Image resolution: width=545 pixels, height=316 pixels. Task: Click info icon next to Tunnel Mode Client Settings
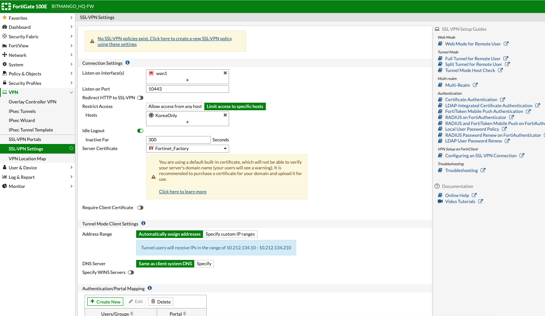tap(143, 224)
